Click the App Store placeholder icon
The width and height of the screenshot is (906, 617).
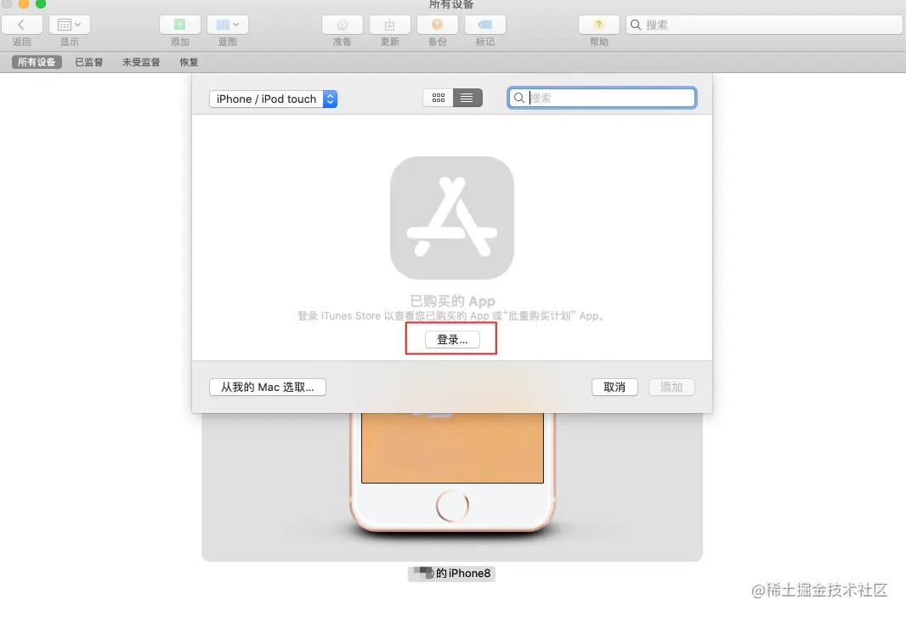(x=452, y=218)
